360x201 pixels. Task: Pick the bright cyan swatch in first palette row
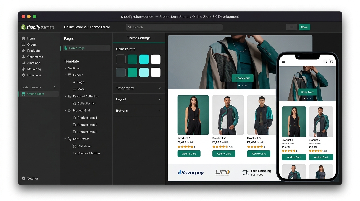144,59
